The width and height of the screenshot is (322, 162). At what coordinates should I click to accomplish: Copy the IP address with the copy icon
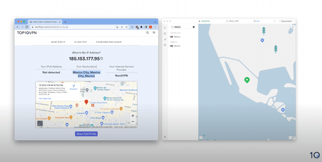pos(102,59)
